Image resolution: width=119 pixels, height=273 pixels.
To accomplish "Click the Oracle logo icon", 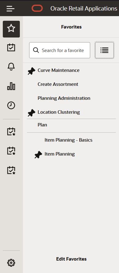I will click(x=37, y=8).
